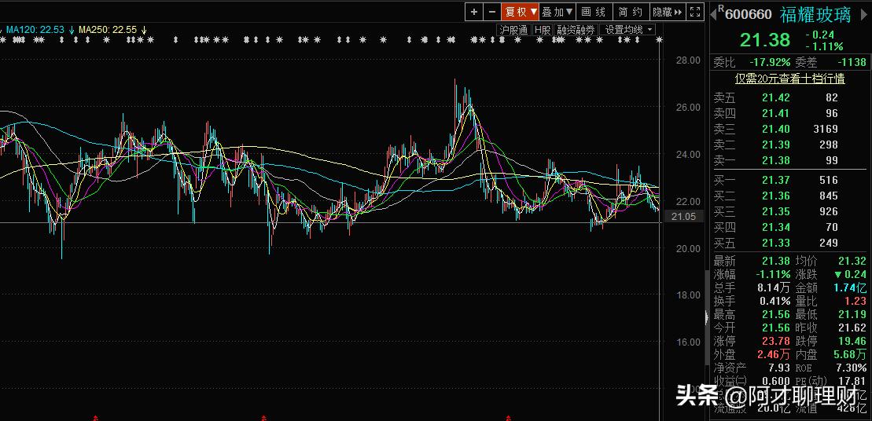The image size is (872, 421).
Task: Select the H股 tab label
Action: 543,30
